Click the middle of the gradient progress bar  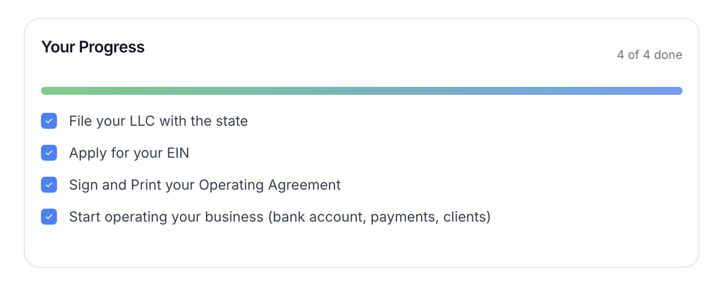pyautogui.click(x=362, y=91)
